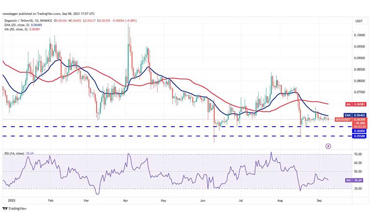Click the purple RSI 39.69 value label
The width and height of the screenshot is (371, 223).
click(x=355, y=180)
